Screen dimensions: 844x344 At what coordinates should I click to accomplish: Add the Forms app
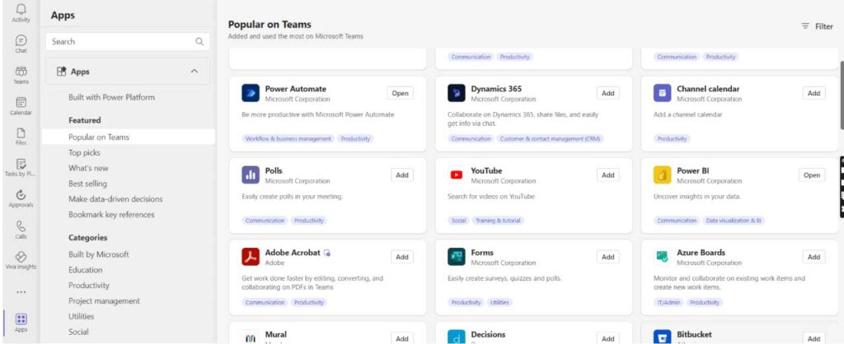[x=607, y=257]
